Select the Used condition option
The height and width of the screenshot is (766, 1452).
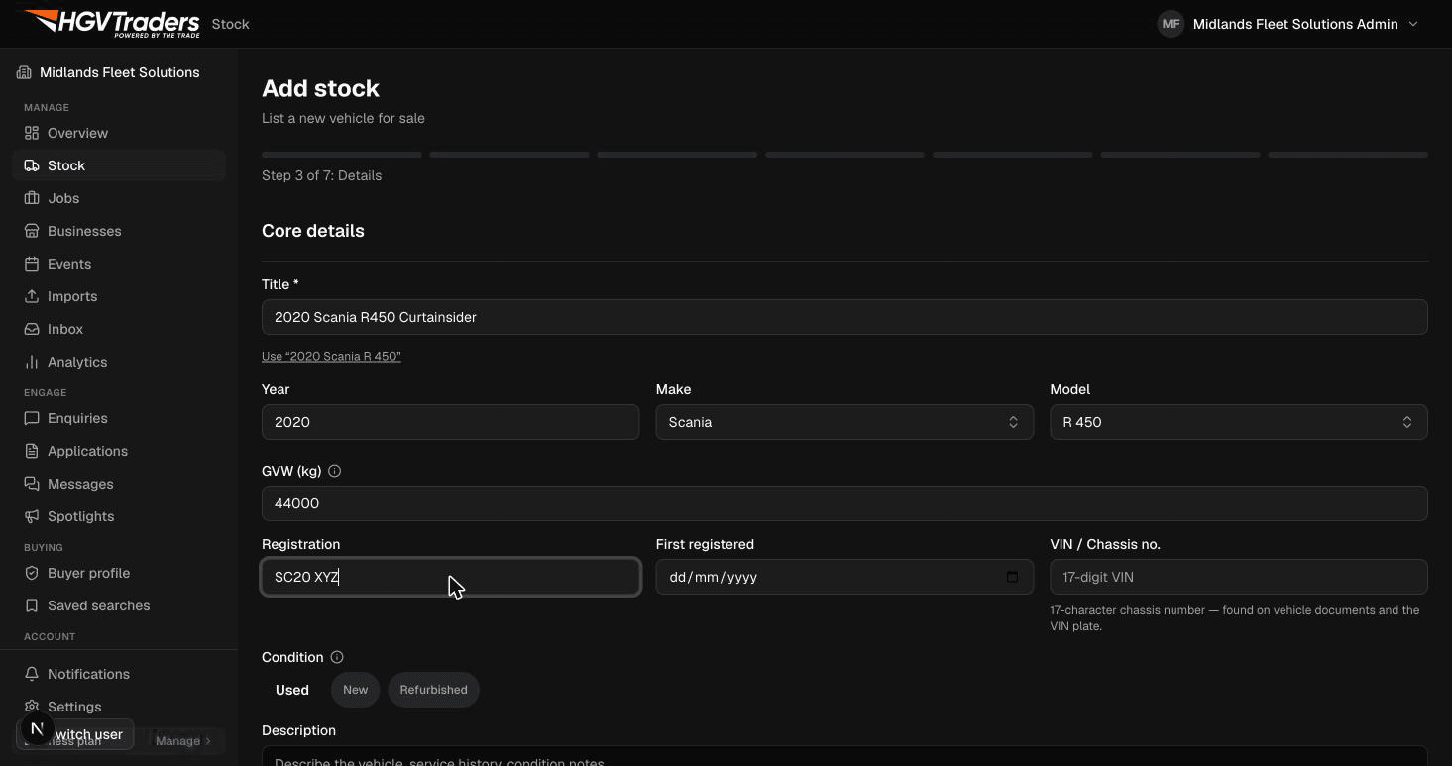tap(292, 690)
